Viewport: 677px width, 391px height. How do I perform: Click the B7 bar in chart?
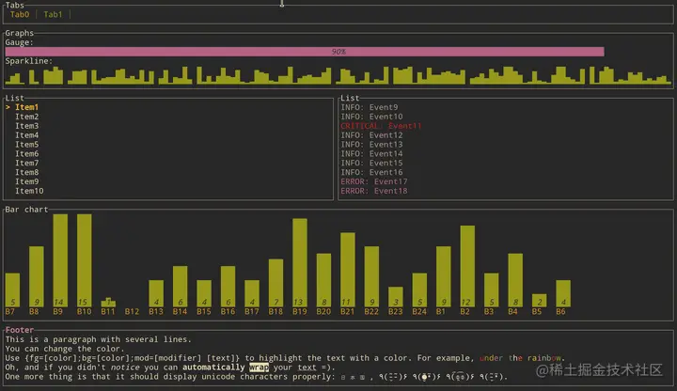coord(12,289)
